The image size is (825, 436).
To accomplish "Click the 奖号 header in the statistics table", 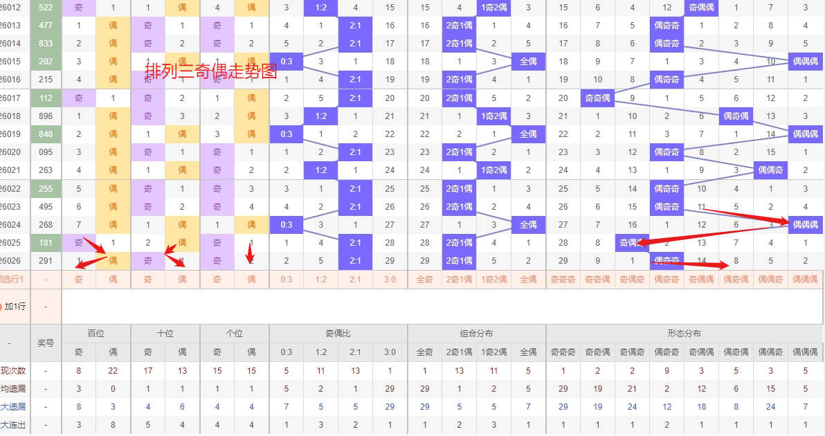I will (46, 343).
